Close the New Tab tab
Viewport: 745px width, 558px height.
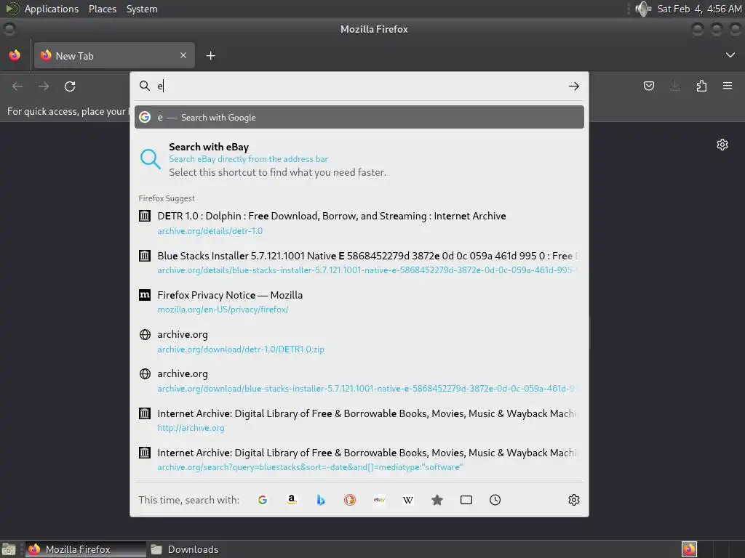click(183, 55)
